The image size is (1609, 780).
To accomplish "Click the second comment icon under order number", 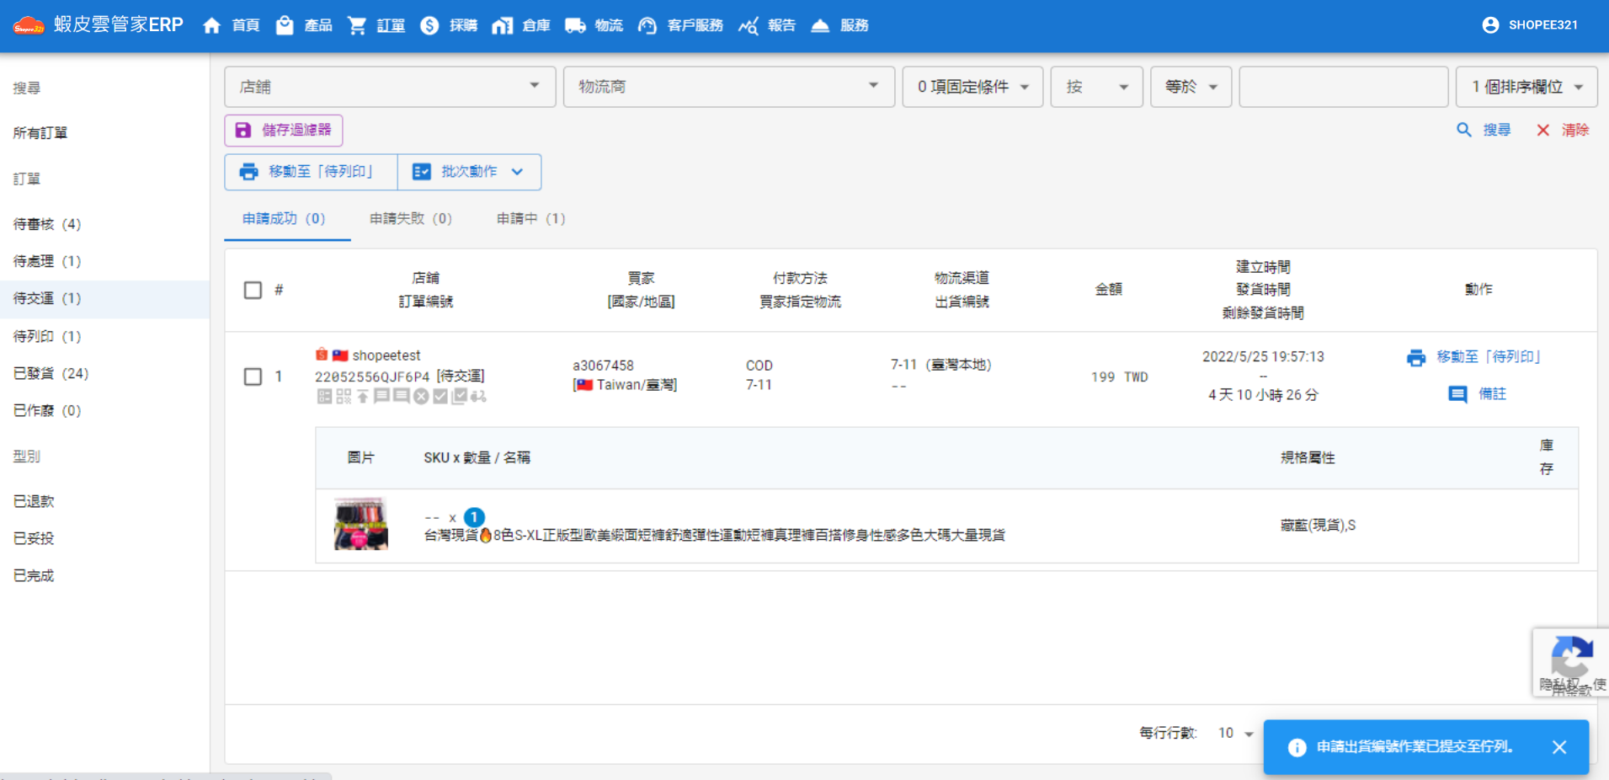I will click(402, 396).
